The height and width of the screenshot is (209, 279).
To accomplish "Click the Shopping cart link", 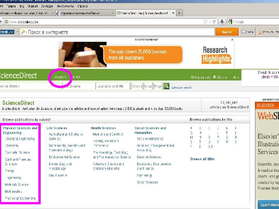I will [201, 77].
